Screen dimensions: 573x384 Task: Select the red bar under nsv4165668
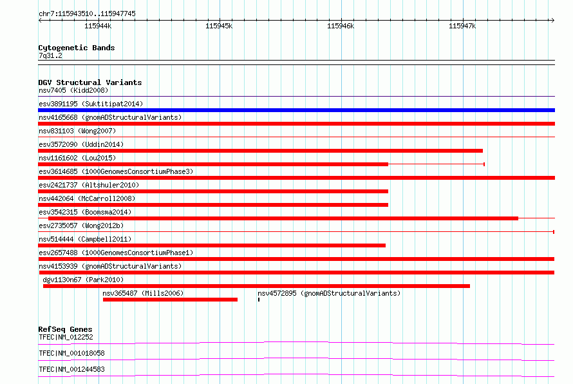296,124
